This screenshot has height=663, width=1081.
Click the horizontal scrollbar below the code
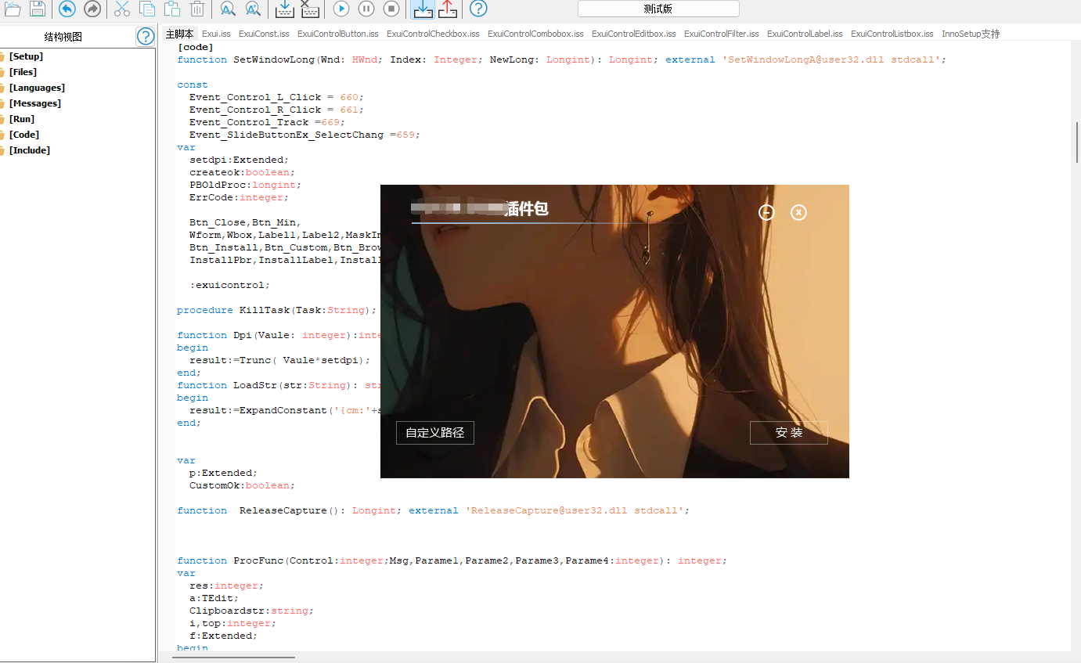(x=233, y=658)
